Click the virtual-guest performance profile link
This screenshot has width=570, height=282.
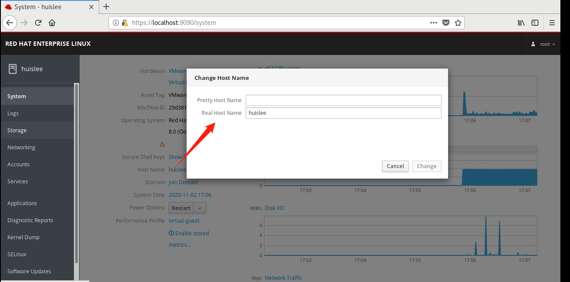pyautogui.click(x=184, y=221)
